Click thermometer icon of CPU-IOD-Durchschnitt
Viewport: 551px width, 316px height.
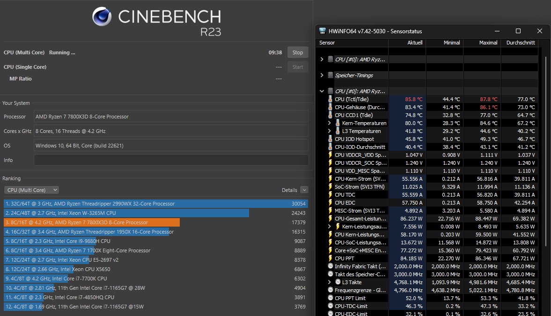(x=331, y=147)
